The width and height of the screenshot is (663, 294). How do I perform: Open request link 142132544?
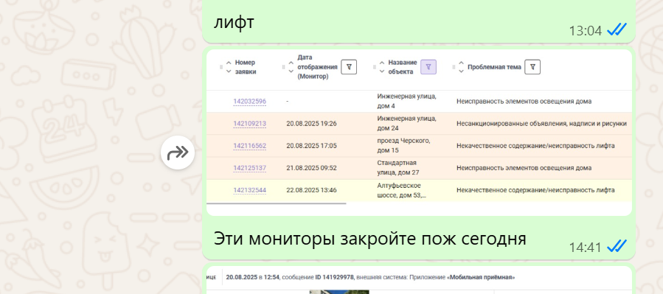[x=249, y=191]
